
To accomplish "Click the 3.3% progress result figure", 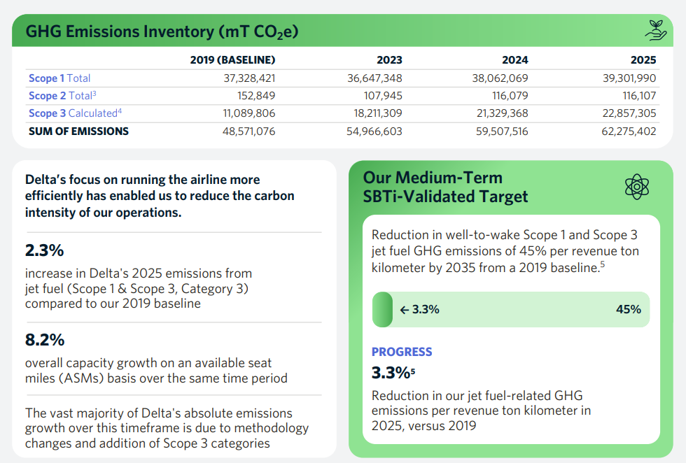I will point(391,373).
